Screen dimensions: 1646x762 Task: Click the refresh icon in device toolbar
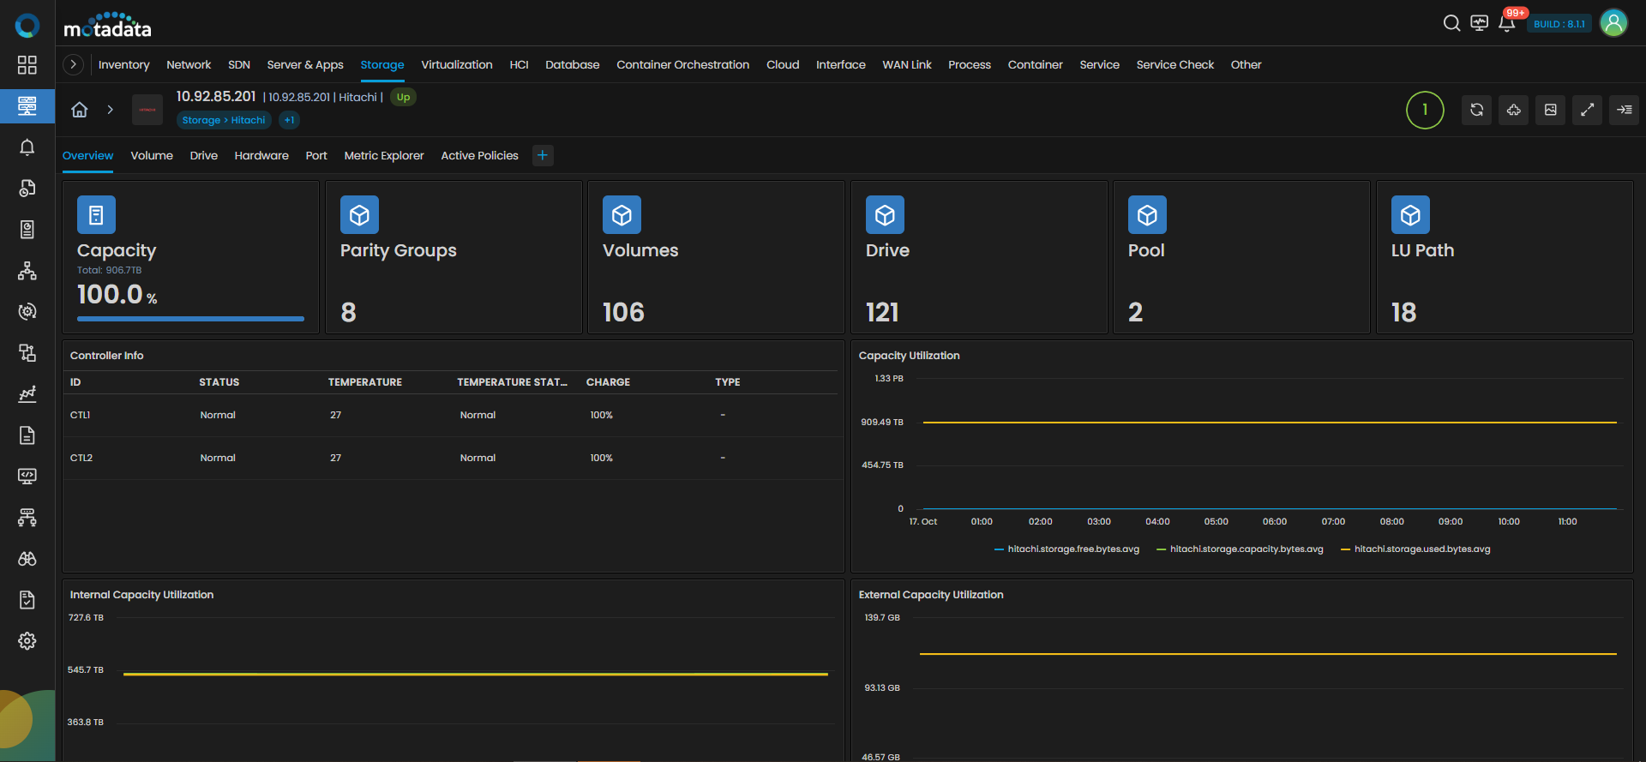[1476, 110]
